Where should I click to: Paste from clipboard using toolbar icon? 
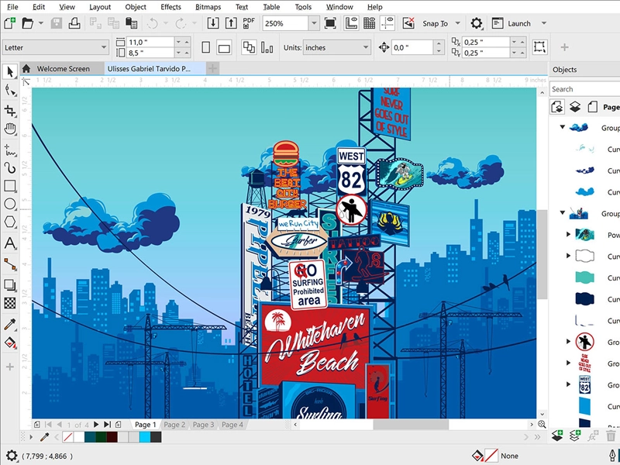131,23
